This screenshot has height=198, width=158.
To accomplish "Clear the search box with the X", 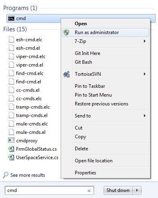I will pyautogui.click(x=89, y=191).
